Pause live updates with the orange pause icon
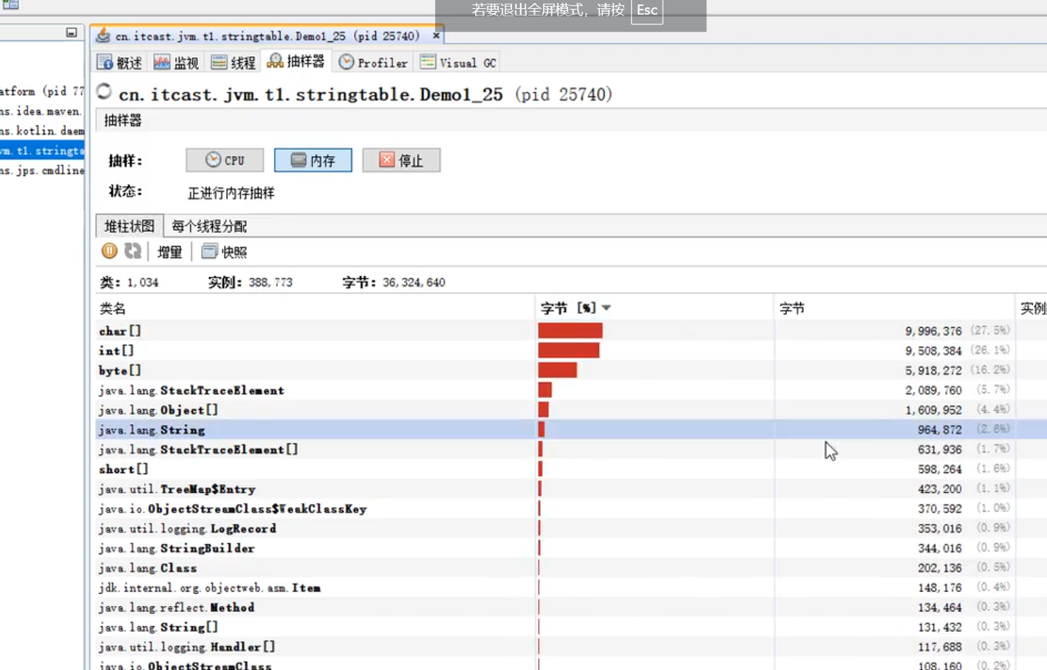Screen dimensions: 1047x670 pyautogui.click(x=109, y=251)
